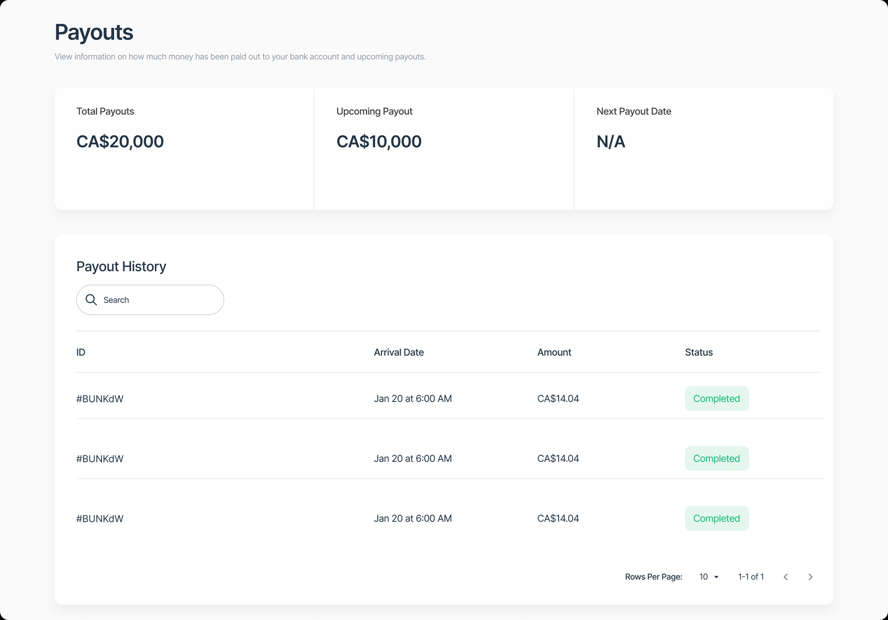888x620 pixels.
Task: Click the second row CA$14.04 amount
Action: 558,458
